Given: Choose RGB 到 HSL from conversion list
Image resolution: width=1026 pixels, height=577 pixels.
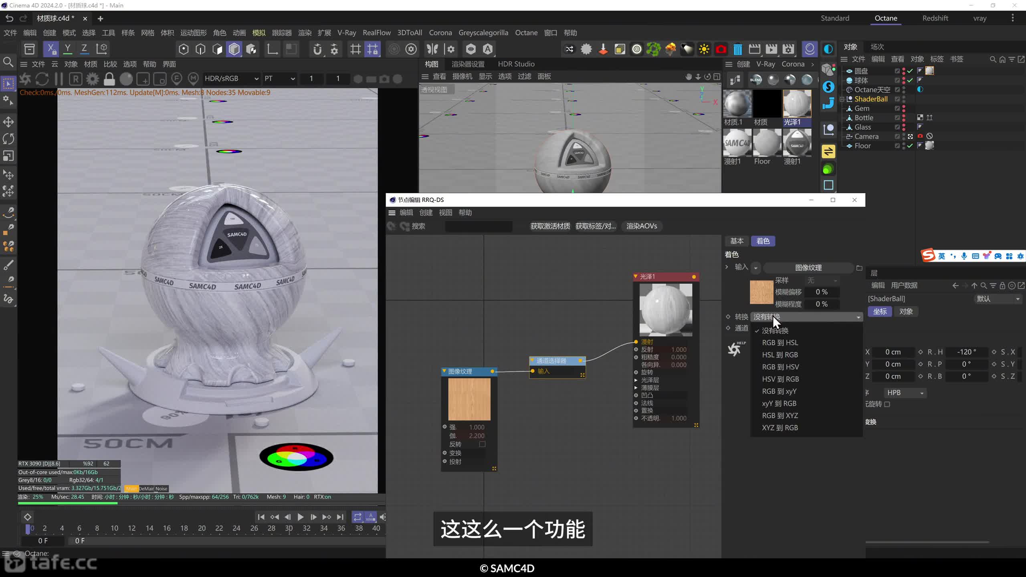Looking at the screenshot, I should tap(780, 343).
